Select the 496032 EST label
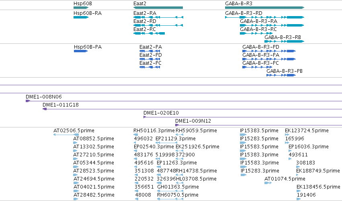Viewport: 342px width, 201px height. (143, 139)
